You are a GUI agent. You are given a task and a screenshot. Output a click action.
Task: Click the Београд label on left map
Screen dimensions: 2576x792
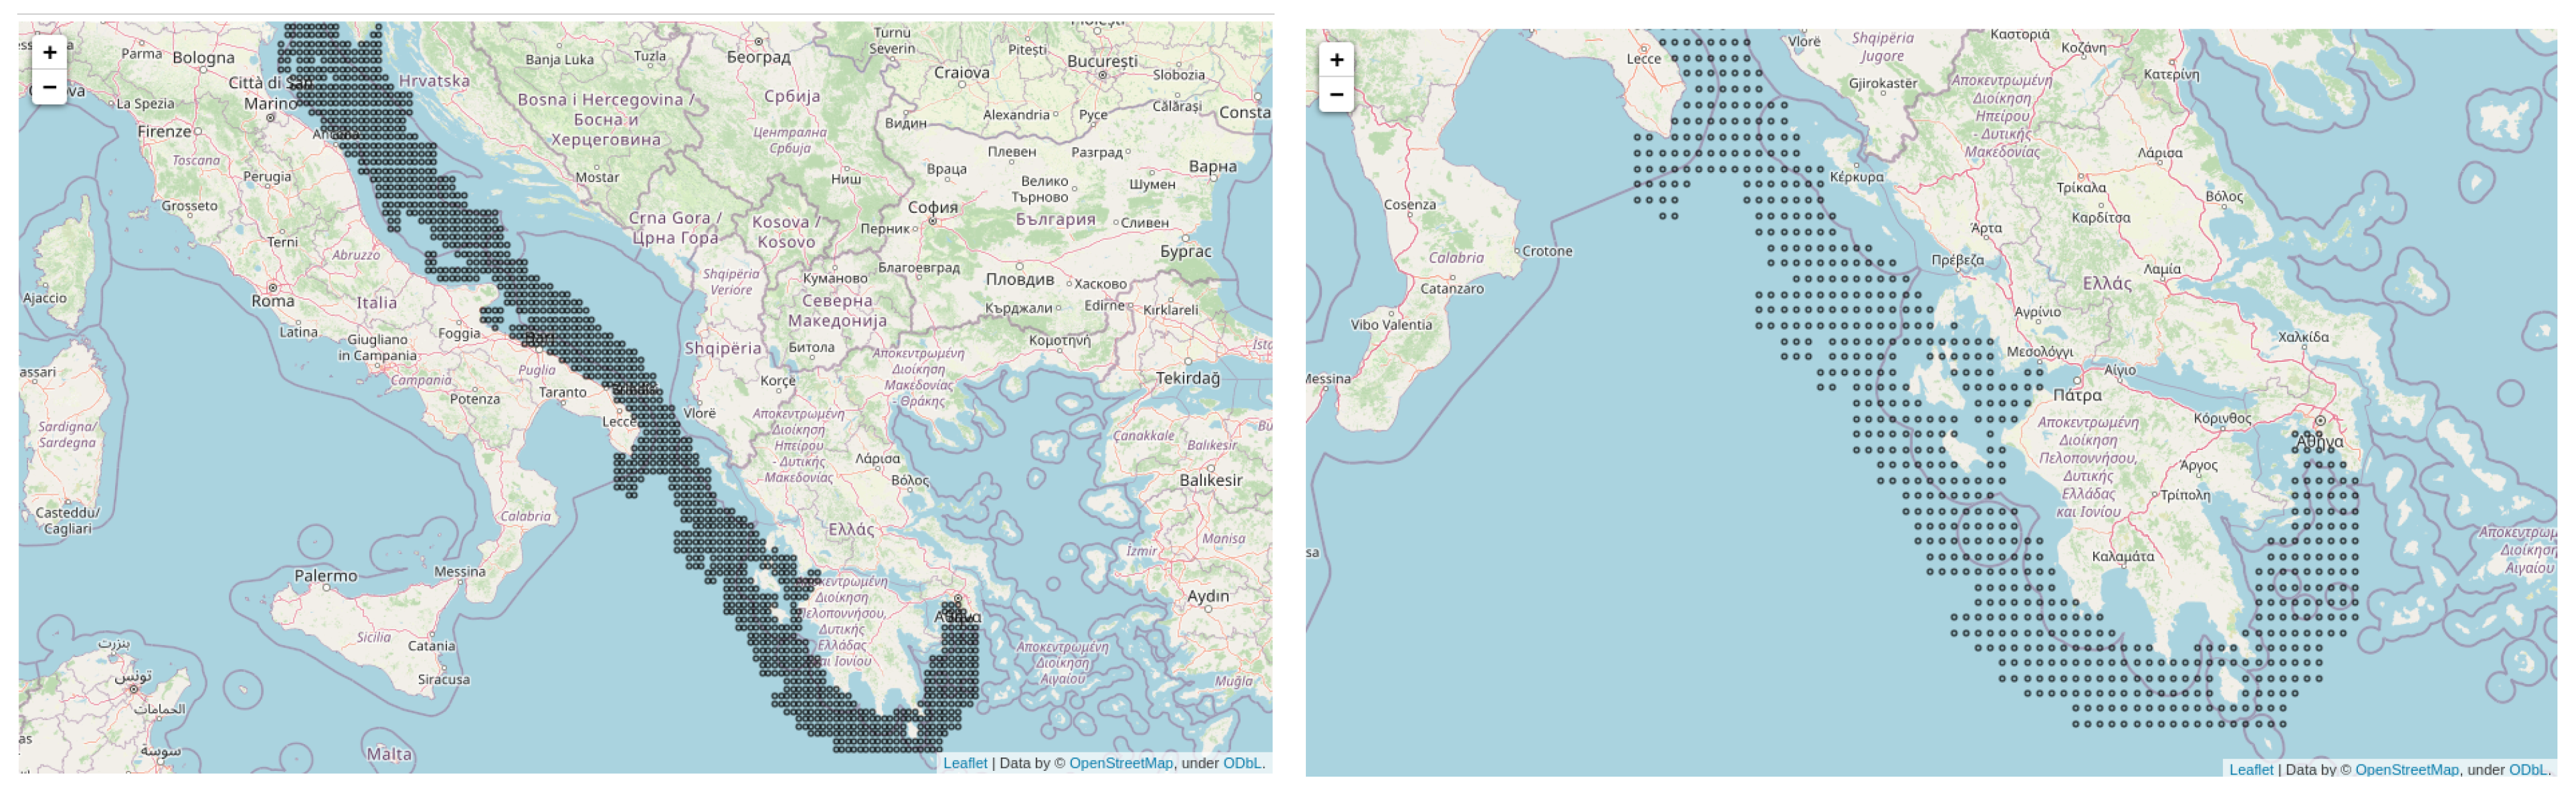coord(758,57)
